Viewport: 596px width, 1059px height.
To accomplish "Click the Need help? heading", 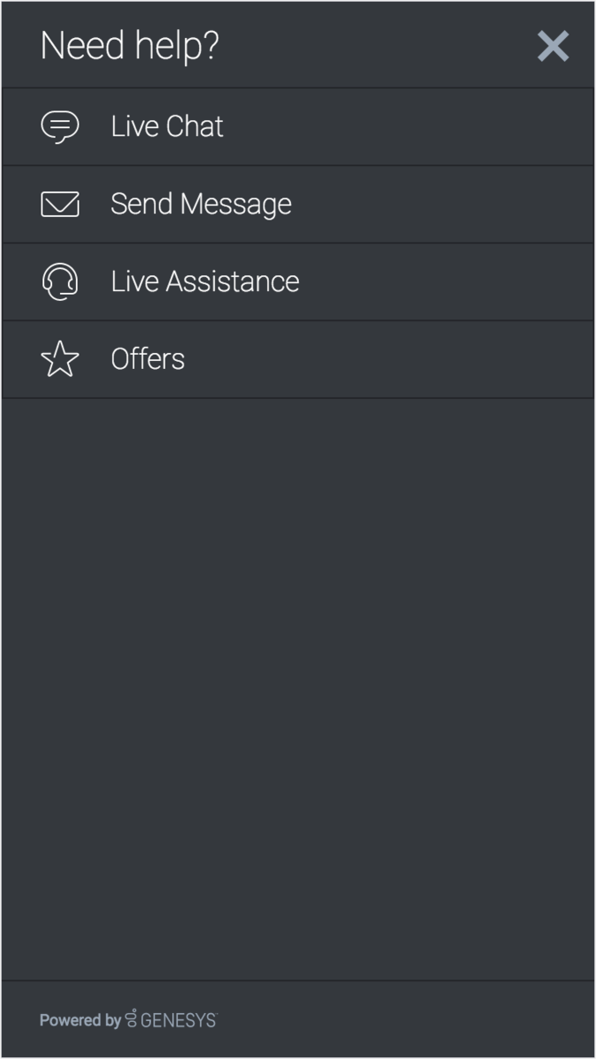I will tap(130, 46).
